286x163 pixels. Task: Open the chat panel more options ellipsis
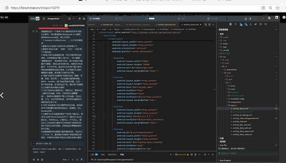[x=73, y=19]
